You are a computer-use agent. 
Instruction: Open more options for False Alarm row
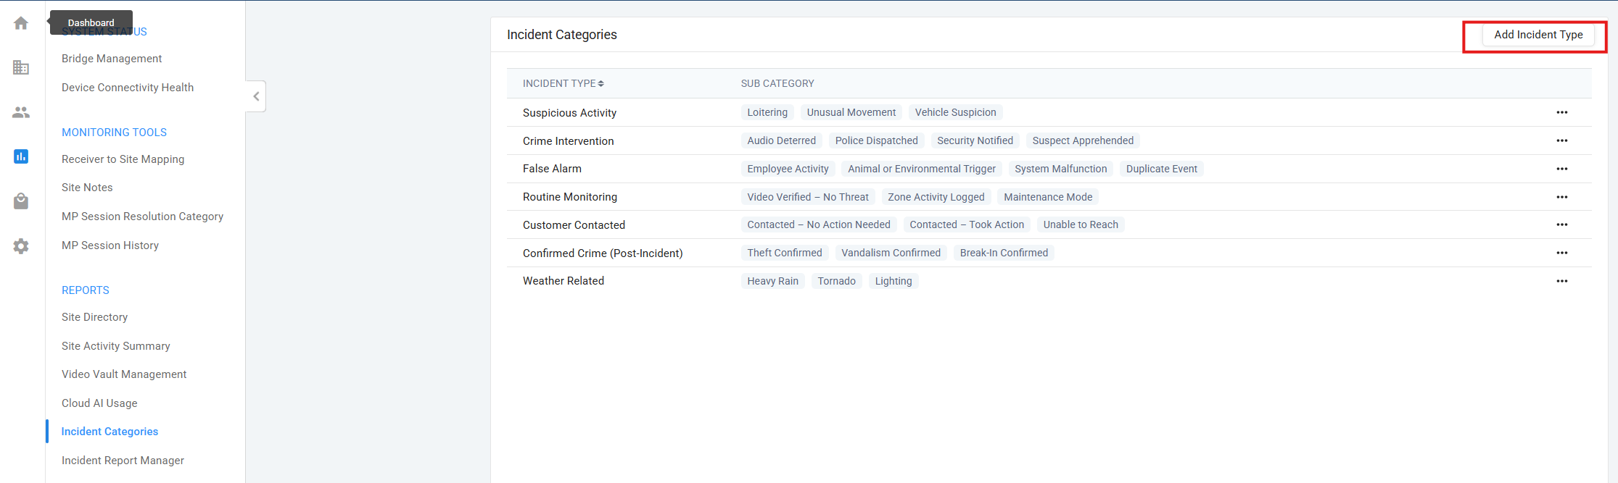pyautogui.click(x=1561, y=169)
